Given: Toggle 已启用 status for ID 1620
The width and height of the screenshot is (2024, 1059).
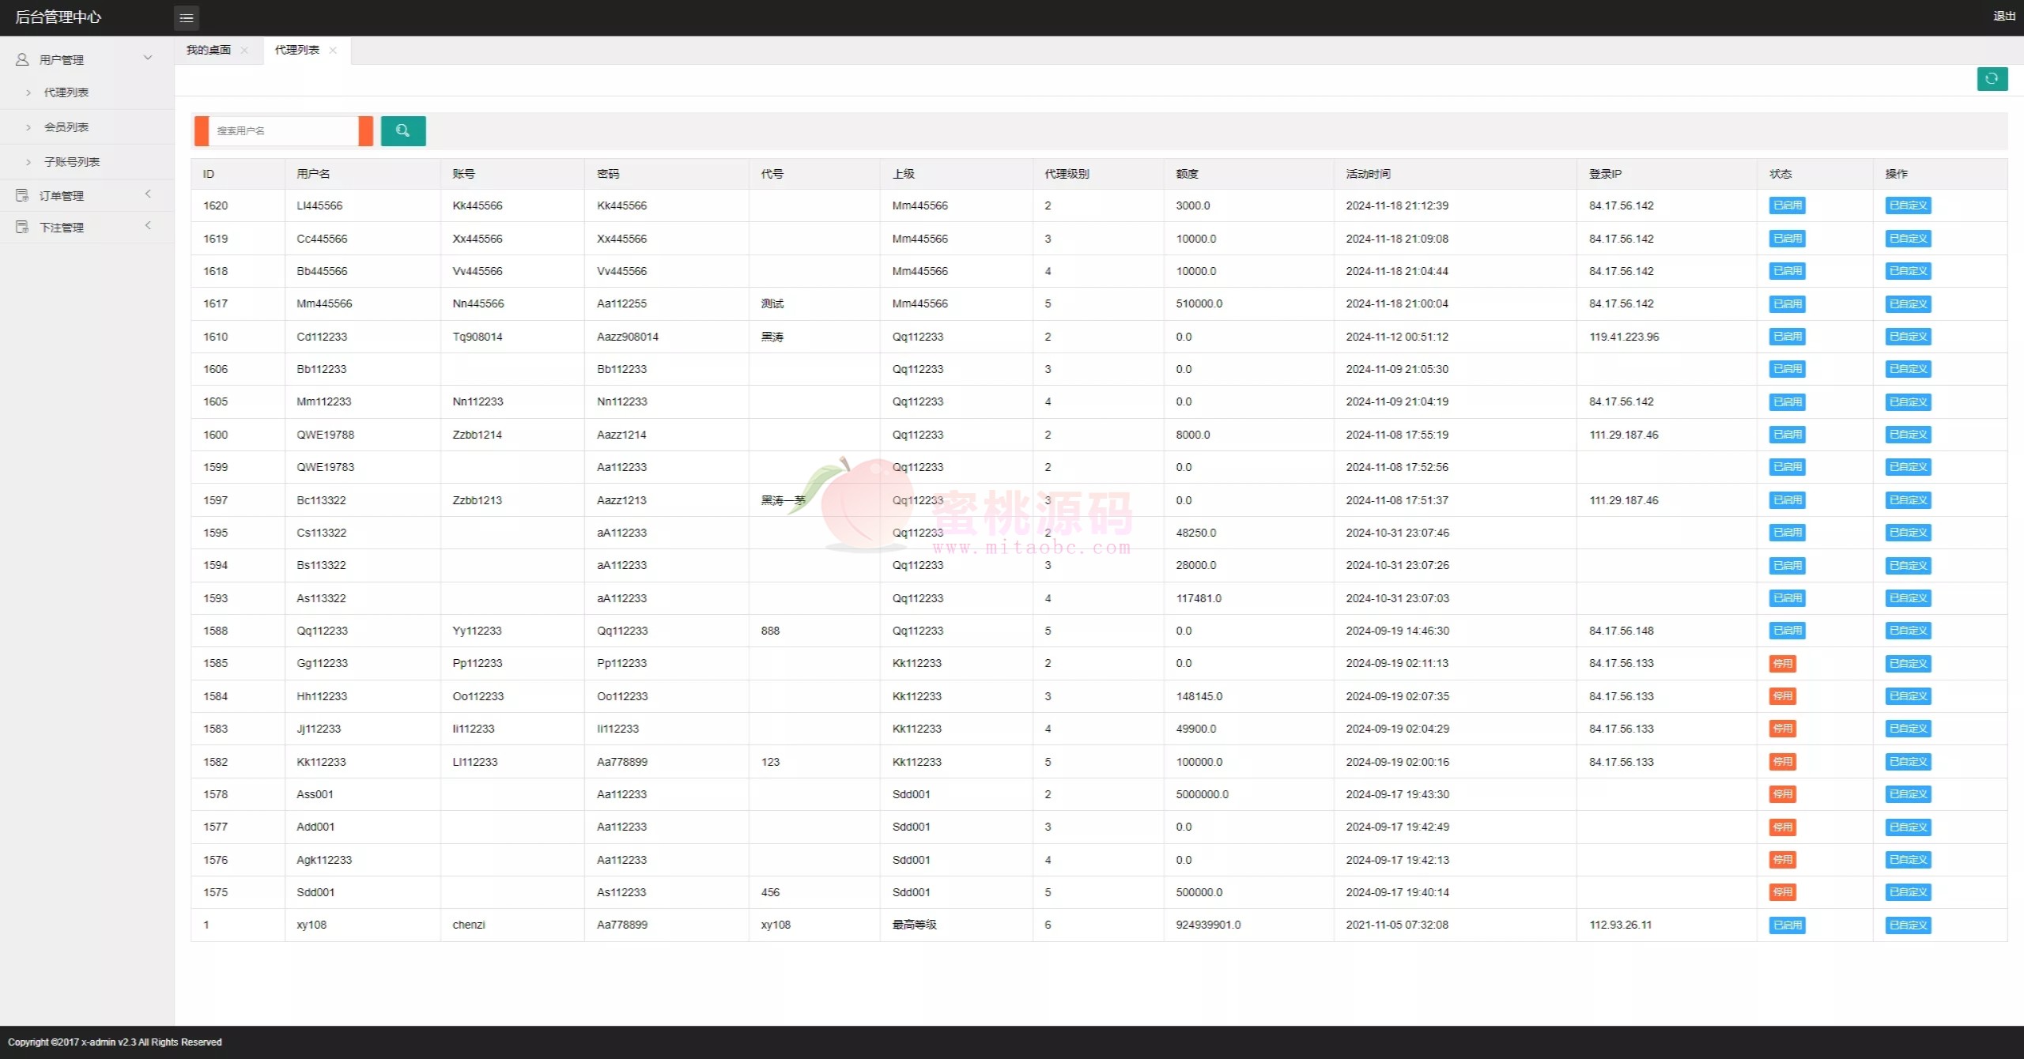Looking at the screenshot, I should pos(1787,205).
